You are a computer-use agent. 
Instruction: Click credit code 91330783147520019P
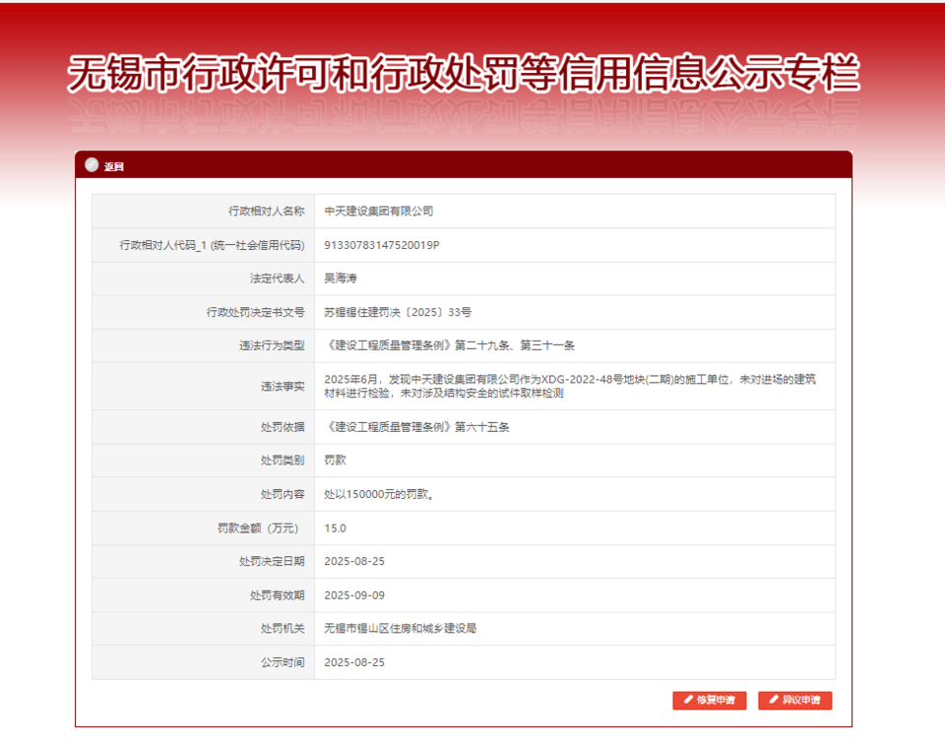coord(382,245)
